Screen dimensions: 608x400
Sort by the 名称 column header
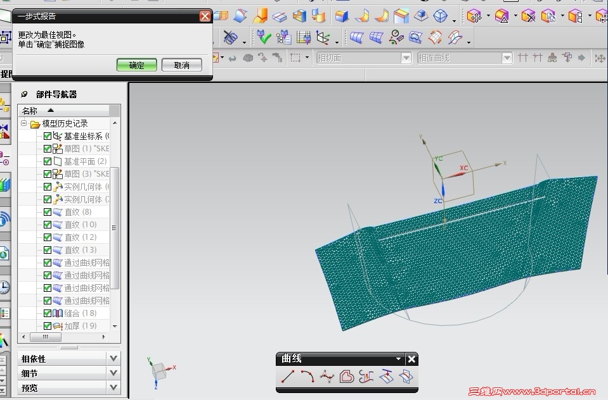tap(64, 111)
